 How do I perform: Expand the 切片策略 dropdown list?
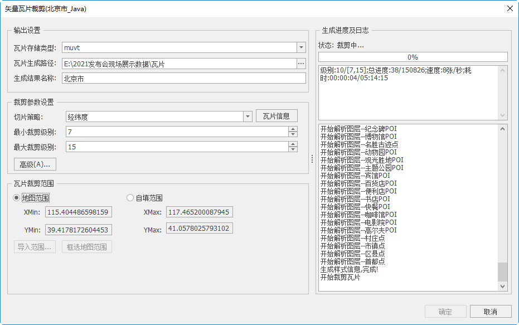click(x=248, y=117)
